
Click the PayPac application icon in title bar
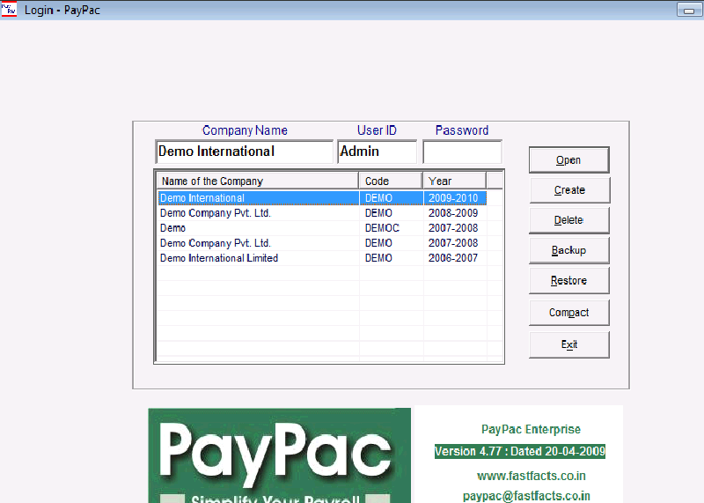pyautogui.click(x=9, y=10)
